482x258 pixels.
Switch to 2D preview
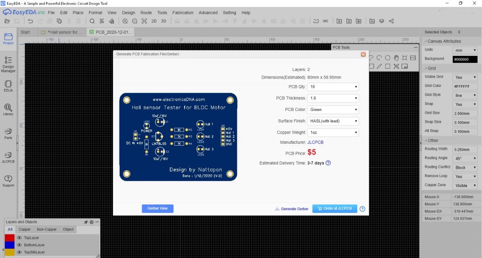pos(154,21)
